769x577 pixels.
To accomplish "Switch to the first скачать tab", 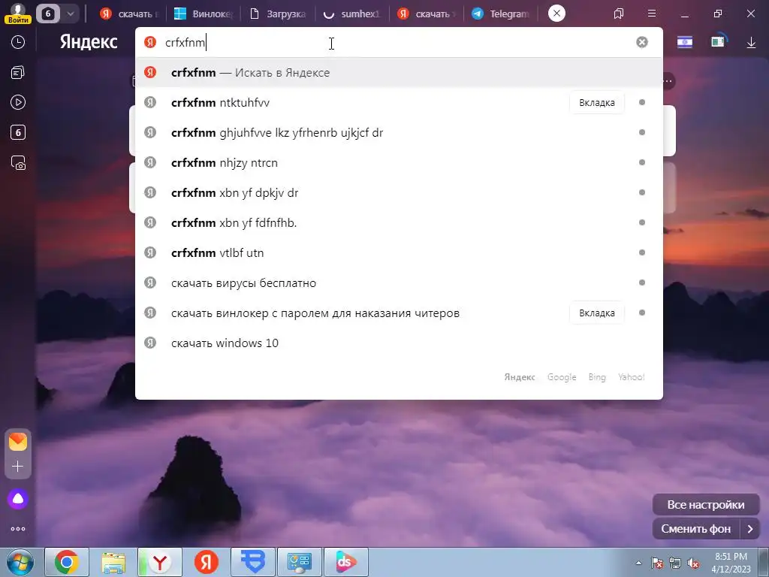I will point(130,14).
